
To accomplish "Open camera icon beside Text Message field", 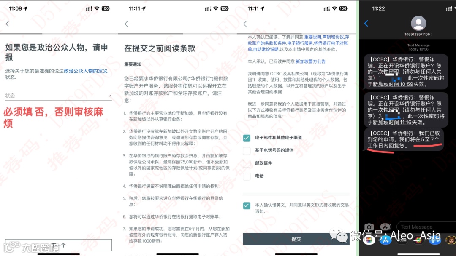I will (x=369, y=227).
